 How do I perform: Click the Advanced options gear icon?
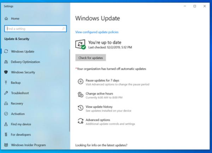[x=80, y=121]
